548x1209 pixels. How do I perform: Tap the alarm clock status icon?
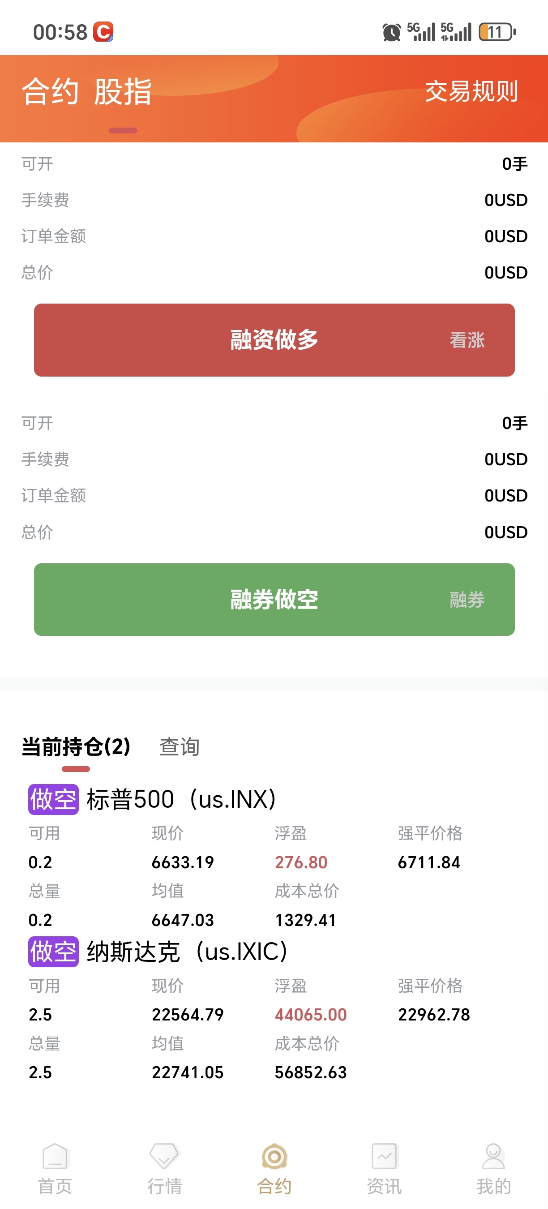point(391,32)
